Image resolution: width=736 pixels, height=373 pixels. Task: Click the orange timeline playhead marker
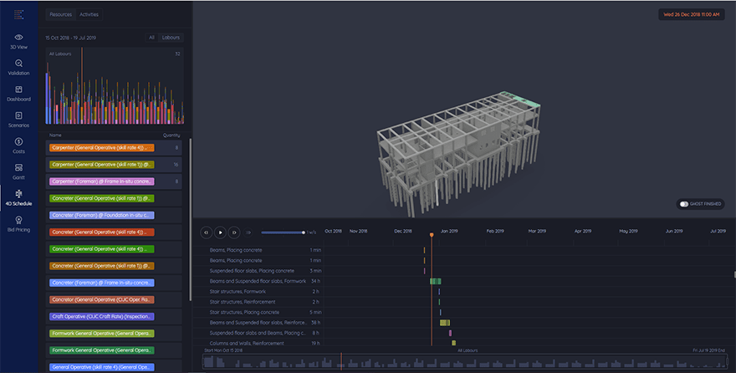pos(432,236)
